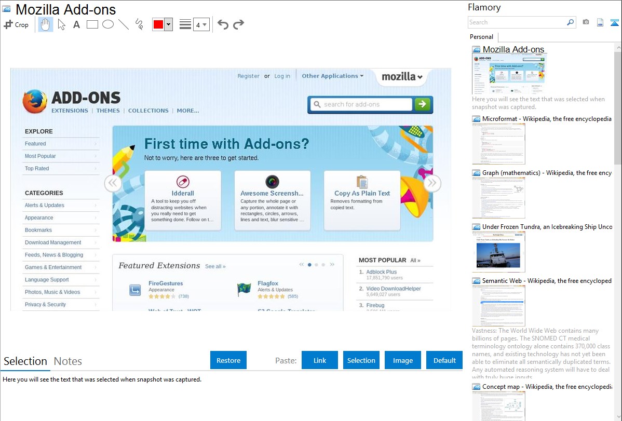Switch to the Notes tab
Screen dimensions: 622x421
point(68,361)
